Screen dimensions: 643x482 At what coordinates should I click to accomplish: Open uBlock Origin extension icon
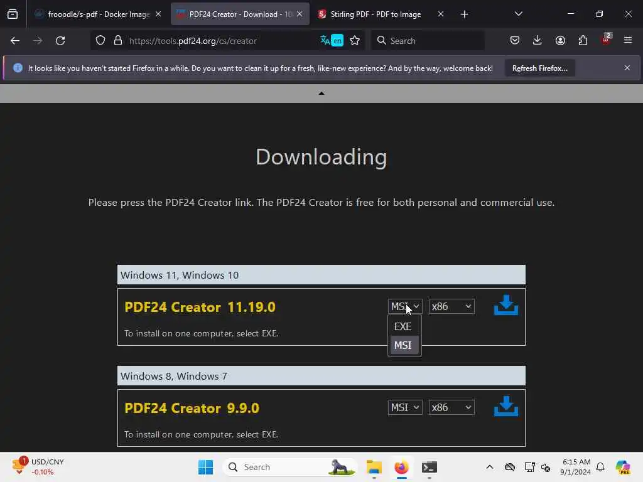point(606,40)
